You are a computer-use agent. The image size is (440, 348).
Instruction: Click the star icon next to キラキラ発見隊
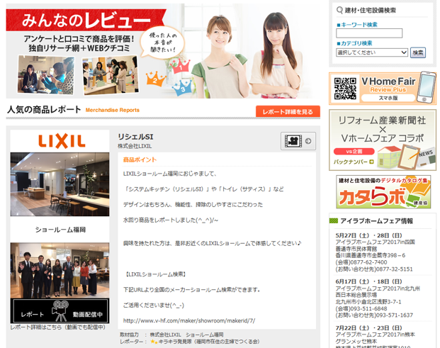154,342
